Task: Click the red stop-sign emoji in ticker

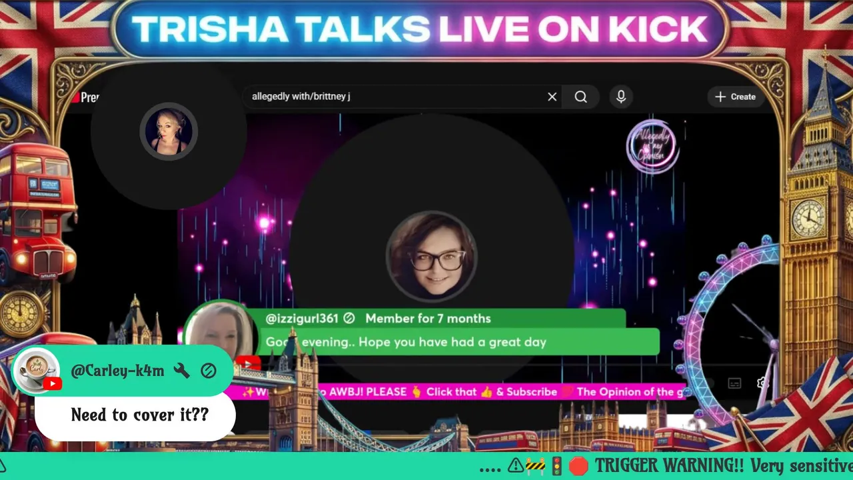Action: coord(578,466)
